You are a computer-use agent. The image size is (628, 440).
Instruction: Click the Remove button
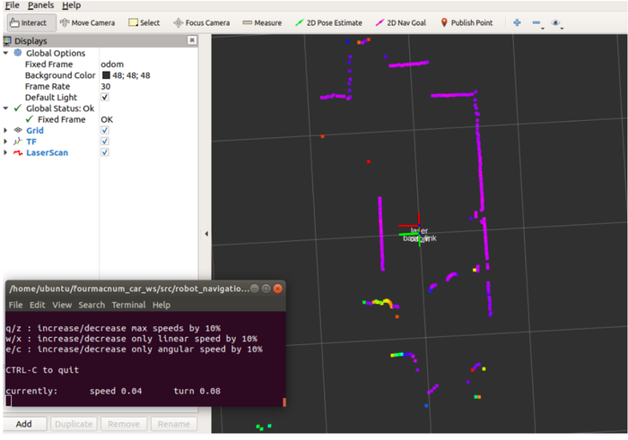coord(124,424)
